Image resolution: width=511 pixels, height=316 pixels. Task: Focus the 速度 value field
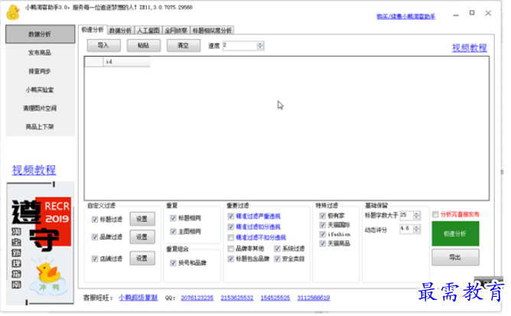point(240,46)
